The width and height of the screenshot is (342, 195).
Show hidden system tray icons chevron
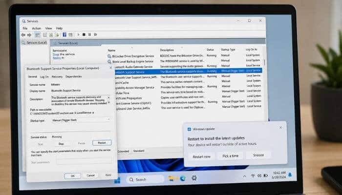(244, 176)
